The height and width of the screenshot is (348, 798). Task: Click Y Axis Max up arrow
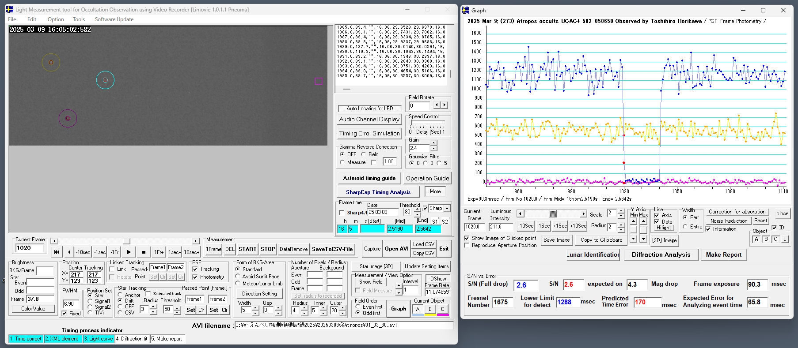pyautogui.click(x=643, y=221)
